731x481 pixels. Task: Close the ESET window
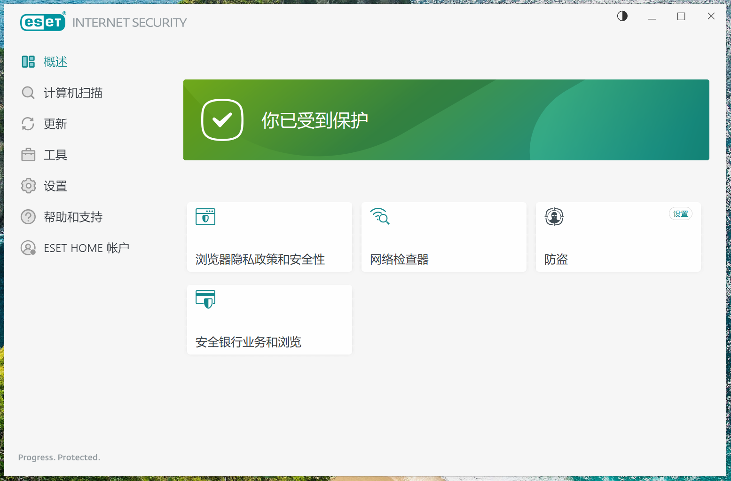point(711,16)
